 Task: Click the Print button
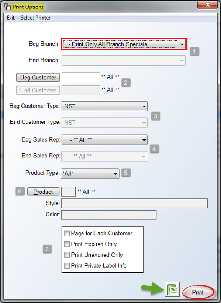click(x=198, y=292)
